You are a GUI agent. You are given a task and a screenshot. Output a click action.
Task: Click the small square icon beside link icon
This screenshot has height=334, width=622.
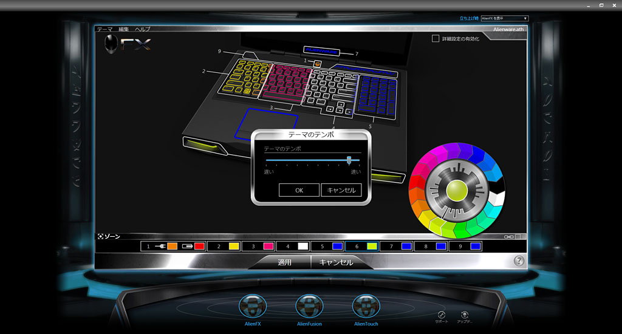pos(518,237)
